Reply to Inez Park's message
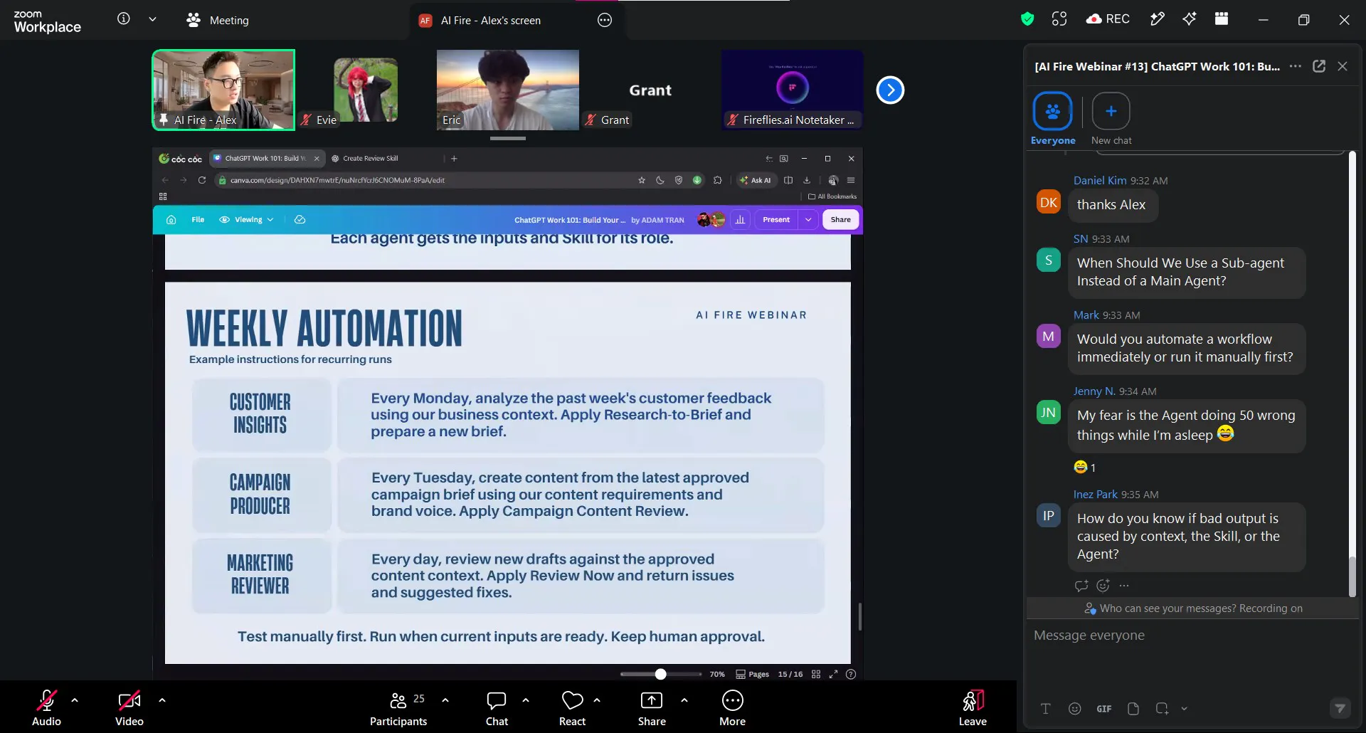 pos(1081,586)
